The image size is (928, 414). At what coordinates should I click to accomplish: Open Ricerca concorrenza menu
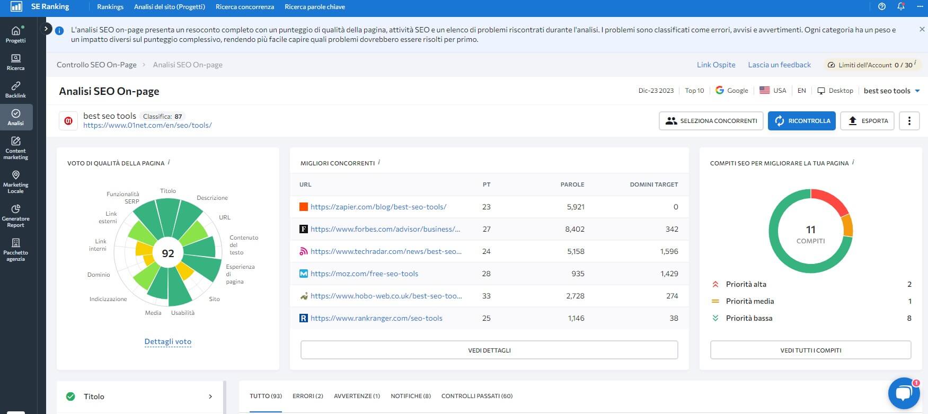coord(245,7)
